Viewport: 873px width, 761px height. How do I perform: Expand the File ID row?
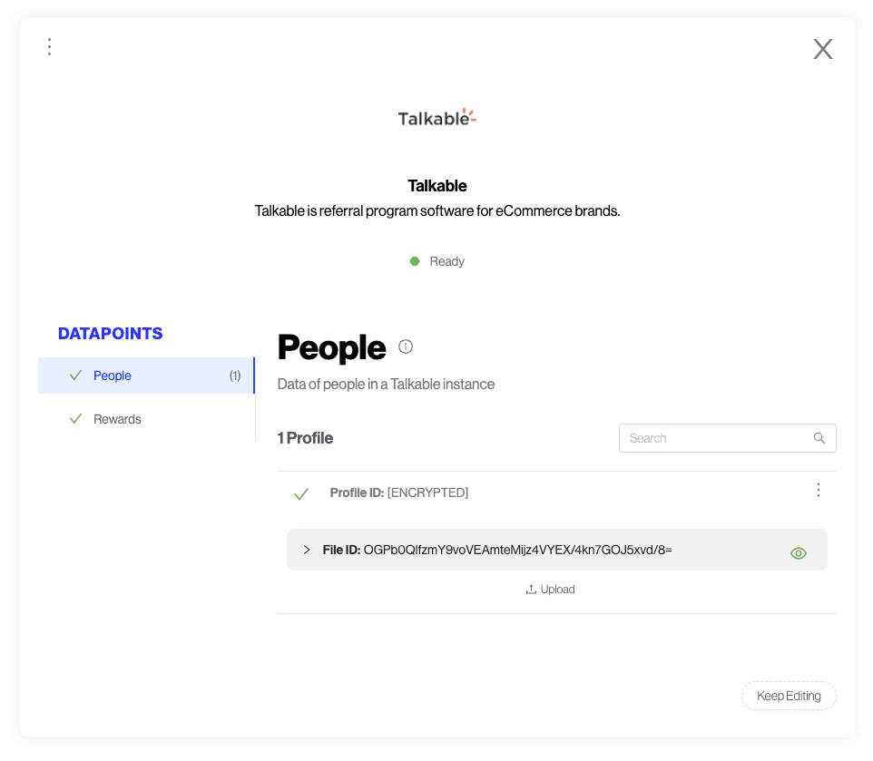tap(306, 550)
